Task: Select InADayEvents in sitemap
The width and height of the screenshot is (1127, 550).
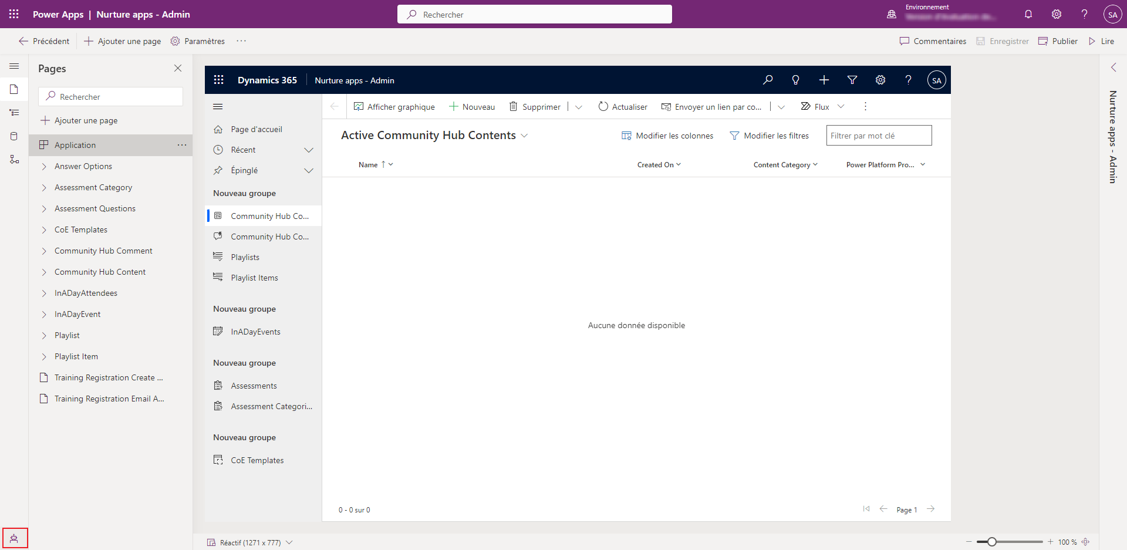Action: pyautogui.click(x=264, y=332)
